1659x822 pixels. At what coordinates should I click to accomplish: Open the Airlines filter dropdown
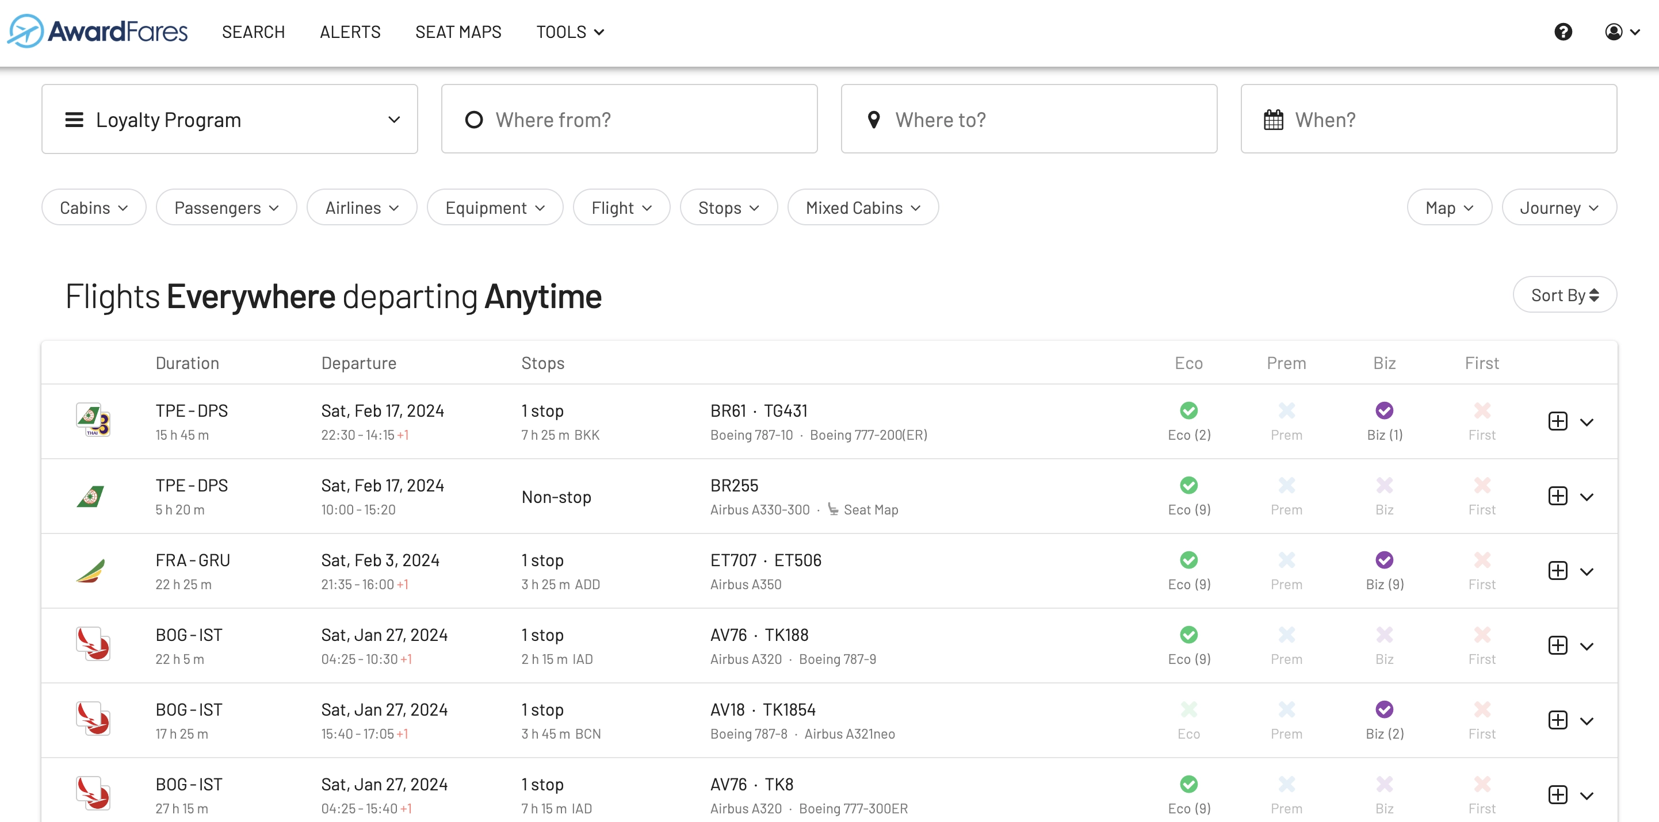tap(362, 208)
